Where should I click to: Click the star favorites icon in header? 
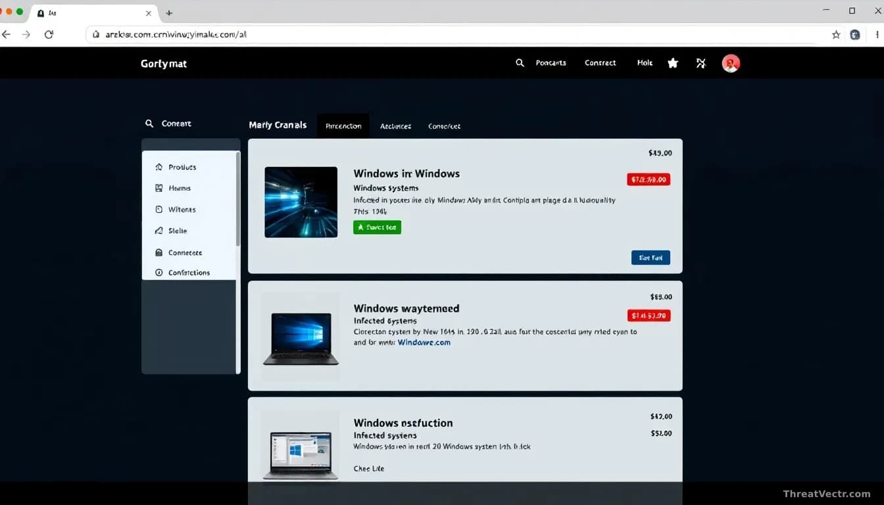point(673,63)
